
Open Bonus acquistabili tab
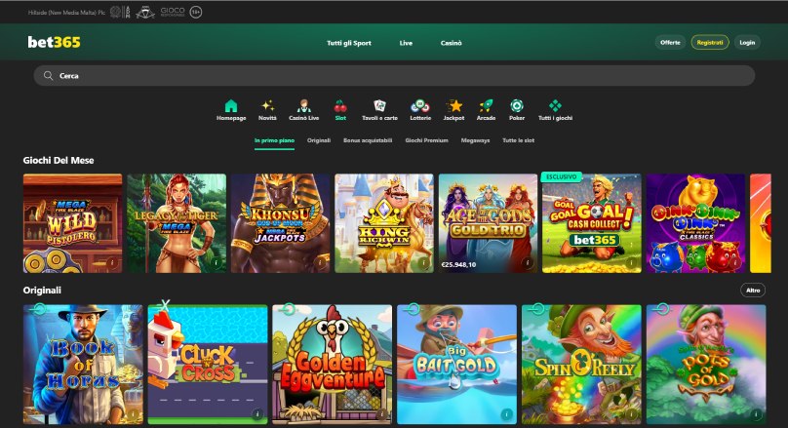[x=368, y=140]
